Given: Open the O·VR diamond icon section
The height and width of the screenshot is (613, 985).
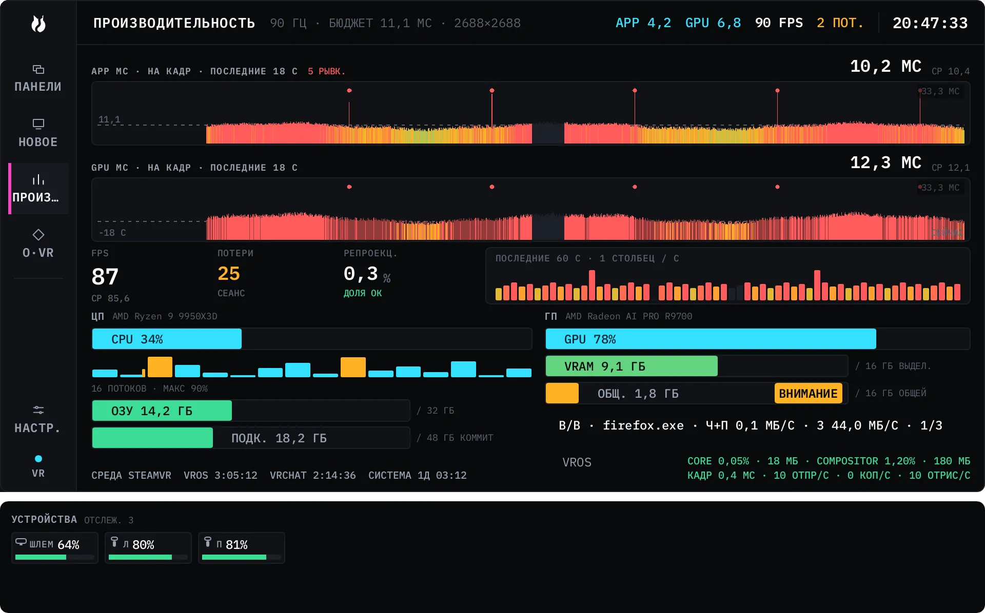Looking at the screenshot, I should pos(38,244).
